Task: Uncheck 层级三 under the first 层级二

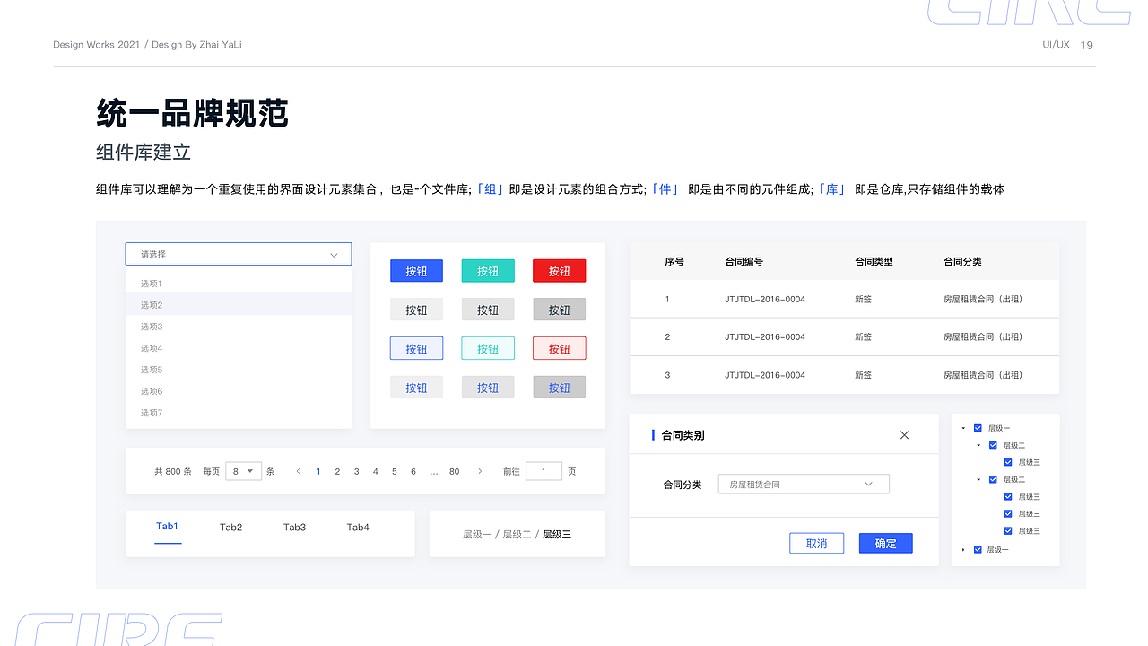Action: pyautogui.click(x=1008, y=462)
